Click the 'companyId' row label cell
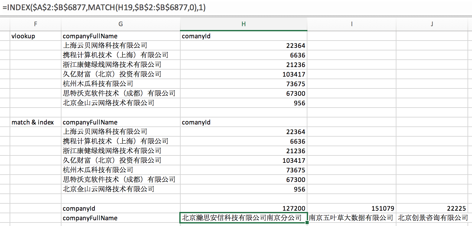The width and height of the screenshot is (472, 226). 120,208
